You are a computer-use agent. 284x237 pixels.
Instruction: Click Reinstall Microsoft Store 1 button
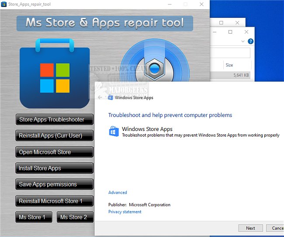[x=54, y=201]
